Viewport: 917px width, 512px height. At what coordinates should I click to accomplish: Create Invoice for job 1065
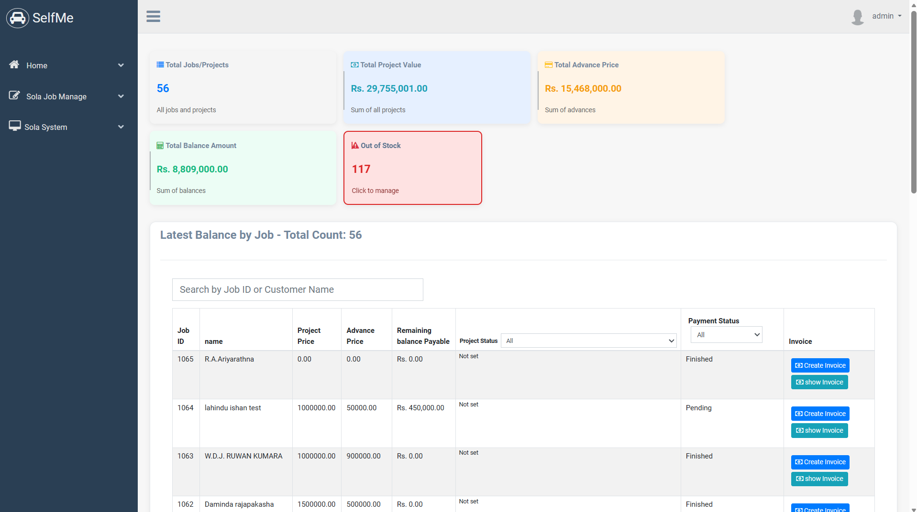[820, 365]
